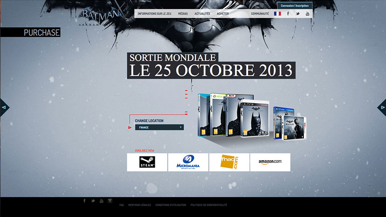The image size is (386, 217).
Task: Buy from the Steam retailer button
Action: [147, 162]
